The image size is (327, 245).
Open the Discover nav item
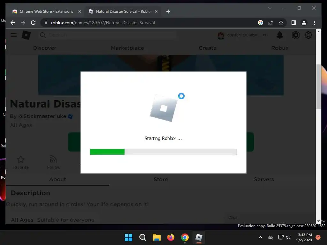click(45, 48)
